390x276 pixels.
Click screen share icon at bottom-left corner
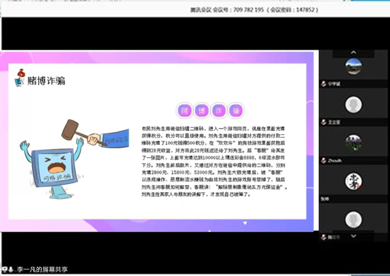tap(4, 269)
